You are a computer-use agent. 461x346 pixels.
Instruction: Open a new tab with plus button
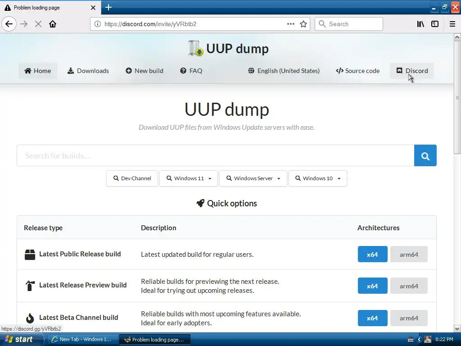108,7
